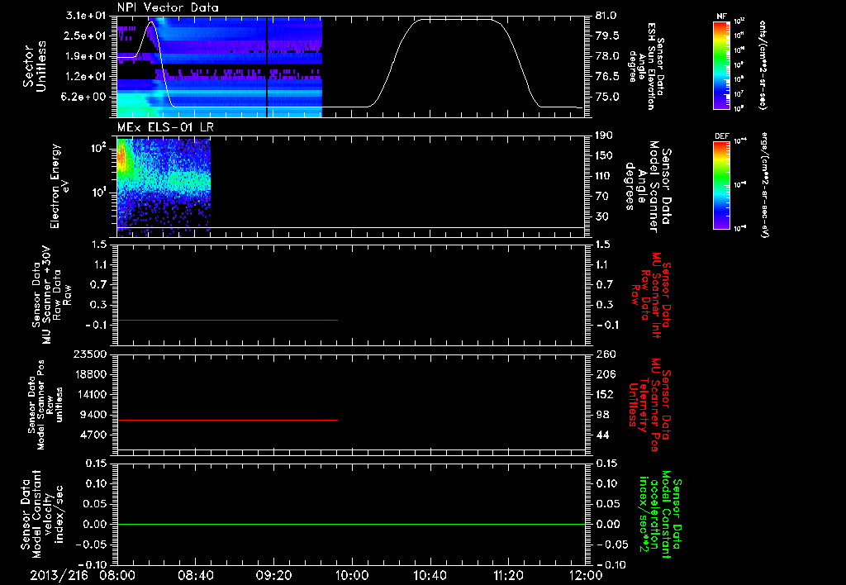Screen dimensions: 846x585
Task: Click the '110' scanner angle tick value
Action: (604, 176)
